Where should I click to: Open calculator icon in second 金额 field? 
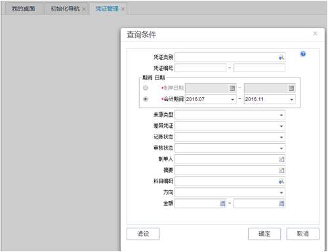(281, 203)
